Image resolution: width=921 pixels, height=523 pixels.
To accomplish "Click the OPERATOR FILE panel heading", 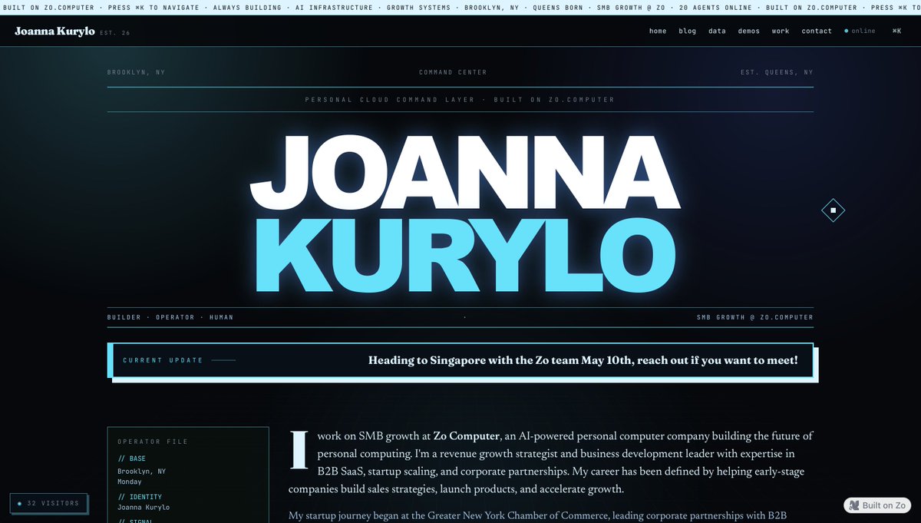I will (x=153, y=442).
